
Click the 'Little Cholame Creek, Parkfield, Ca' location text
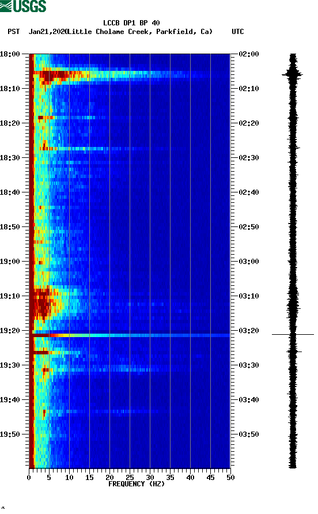(139, 32)
